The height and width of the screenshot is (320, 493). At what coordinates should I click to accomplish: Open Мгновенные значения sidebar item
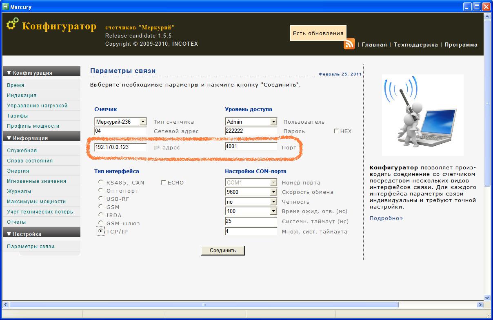[x=36, y=181]
